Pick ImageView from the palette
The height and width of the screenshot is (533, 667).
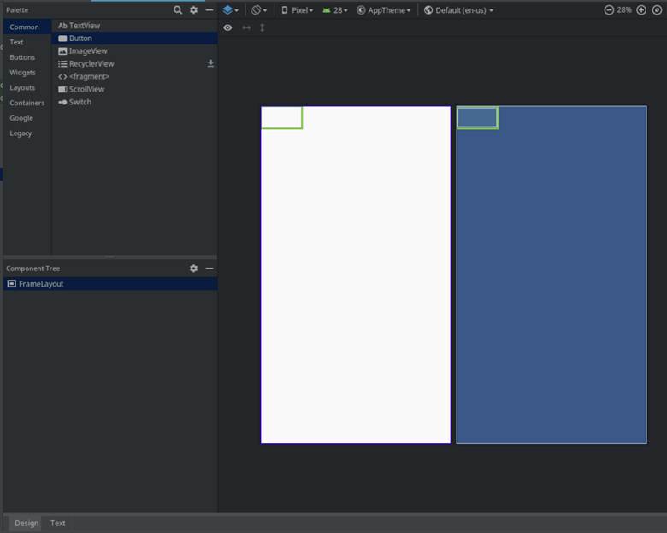(134, 51)
